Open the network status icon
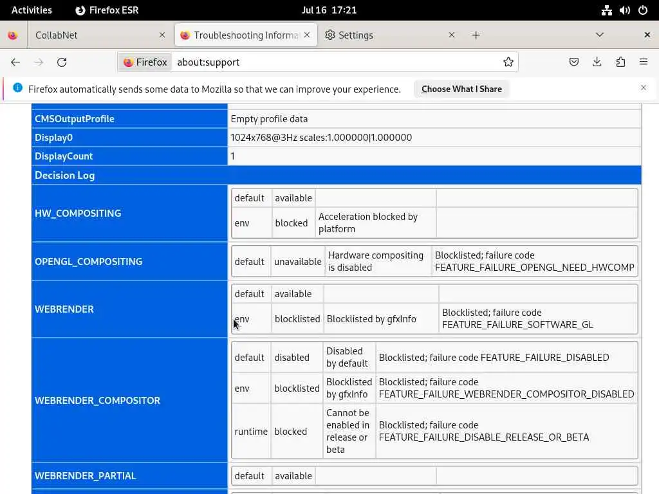This screenshot has width=659, height=494. pyautogui.click(x=606, y=10)
